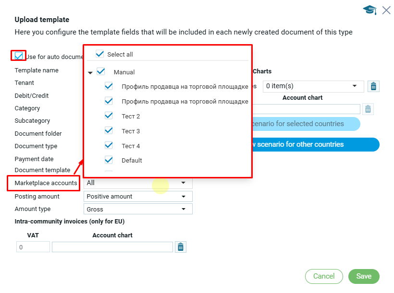Uncheck the Тест 3 account

pos(109,131)
